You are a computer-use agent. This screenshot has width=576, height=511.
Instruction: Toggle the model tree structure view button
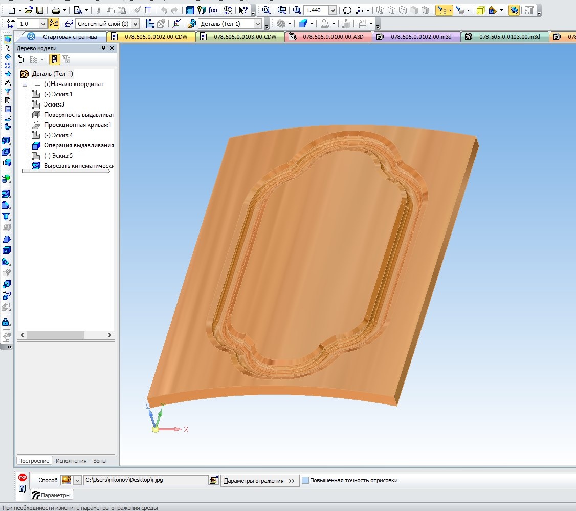coord(21,59)
